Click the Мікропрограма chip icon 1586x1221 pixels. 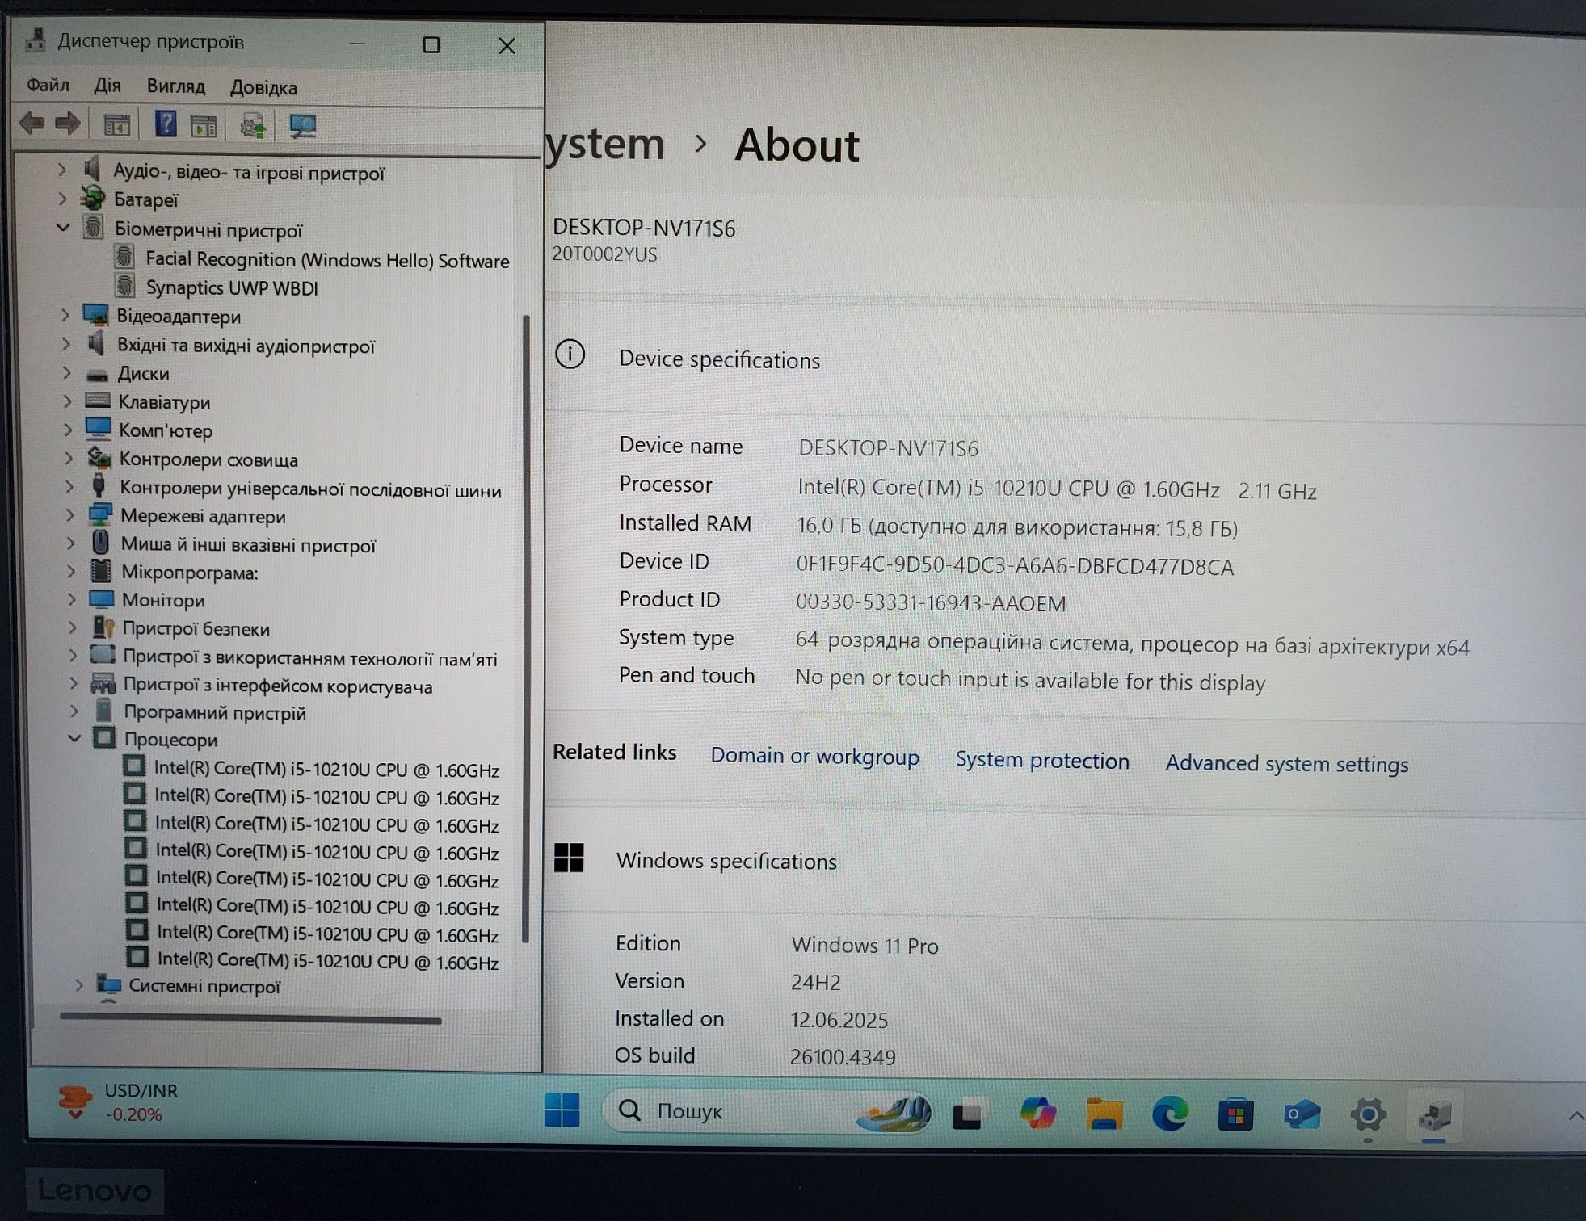point(101,570)
